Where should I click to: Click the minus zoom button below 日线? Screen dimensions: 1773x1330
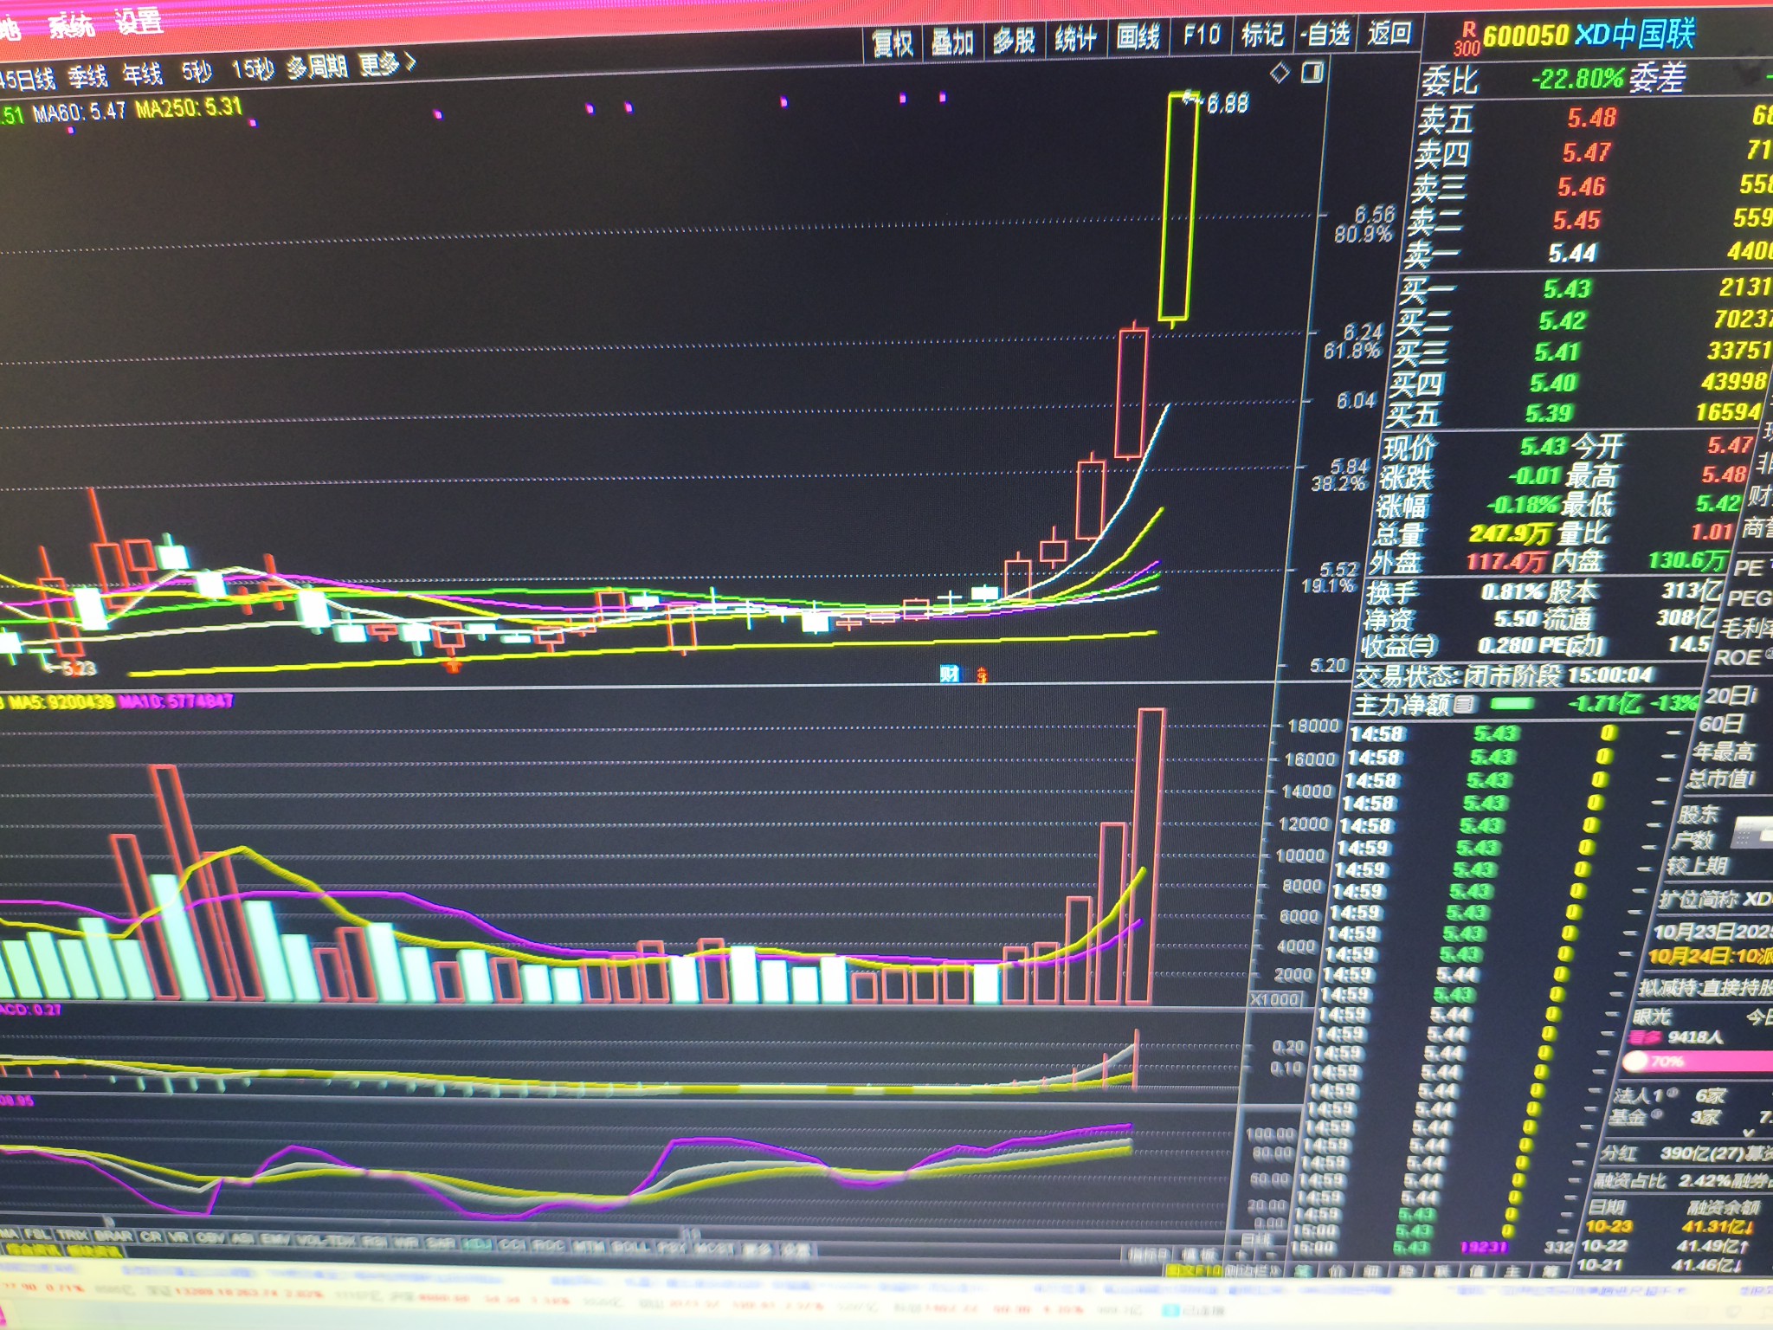[x=1271, y=1255]
